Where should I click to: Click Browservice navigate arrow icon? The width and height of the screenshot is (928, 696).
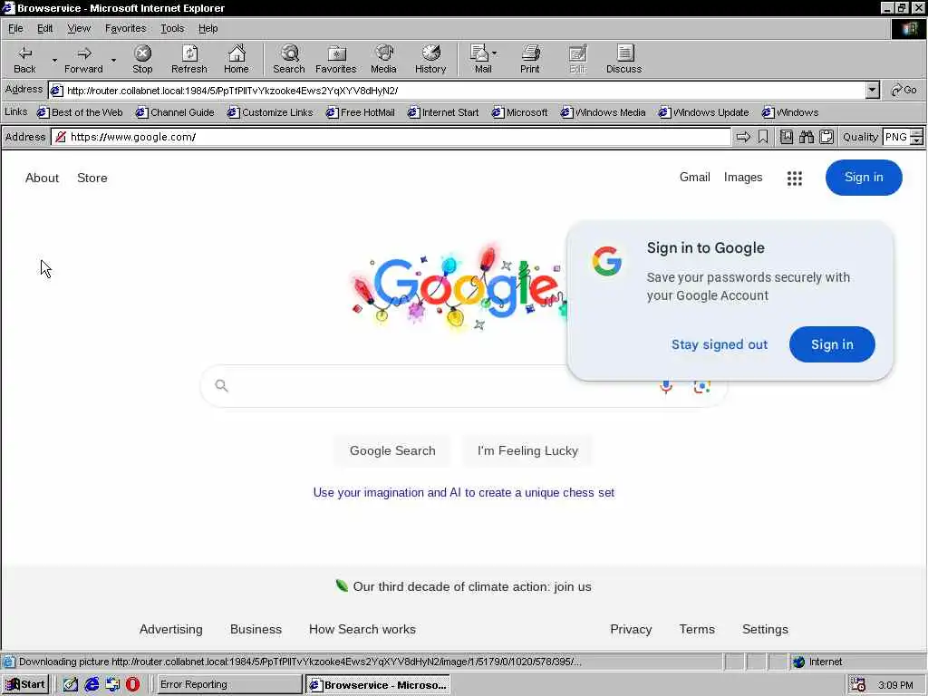(743, 138)
